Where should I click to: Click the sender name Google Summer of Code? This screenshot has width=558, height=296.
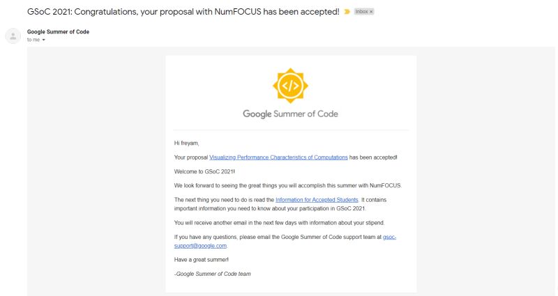tap(58, 31)
